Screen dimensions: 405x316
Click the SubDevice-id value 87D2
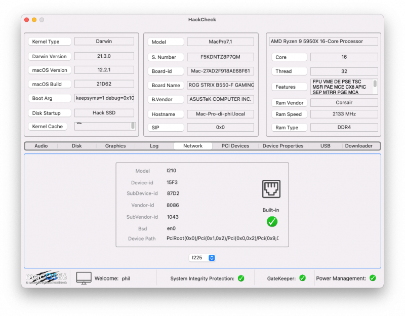tap(173, 193)
